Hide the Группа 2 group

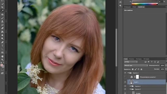125,73
